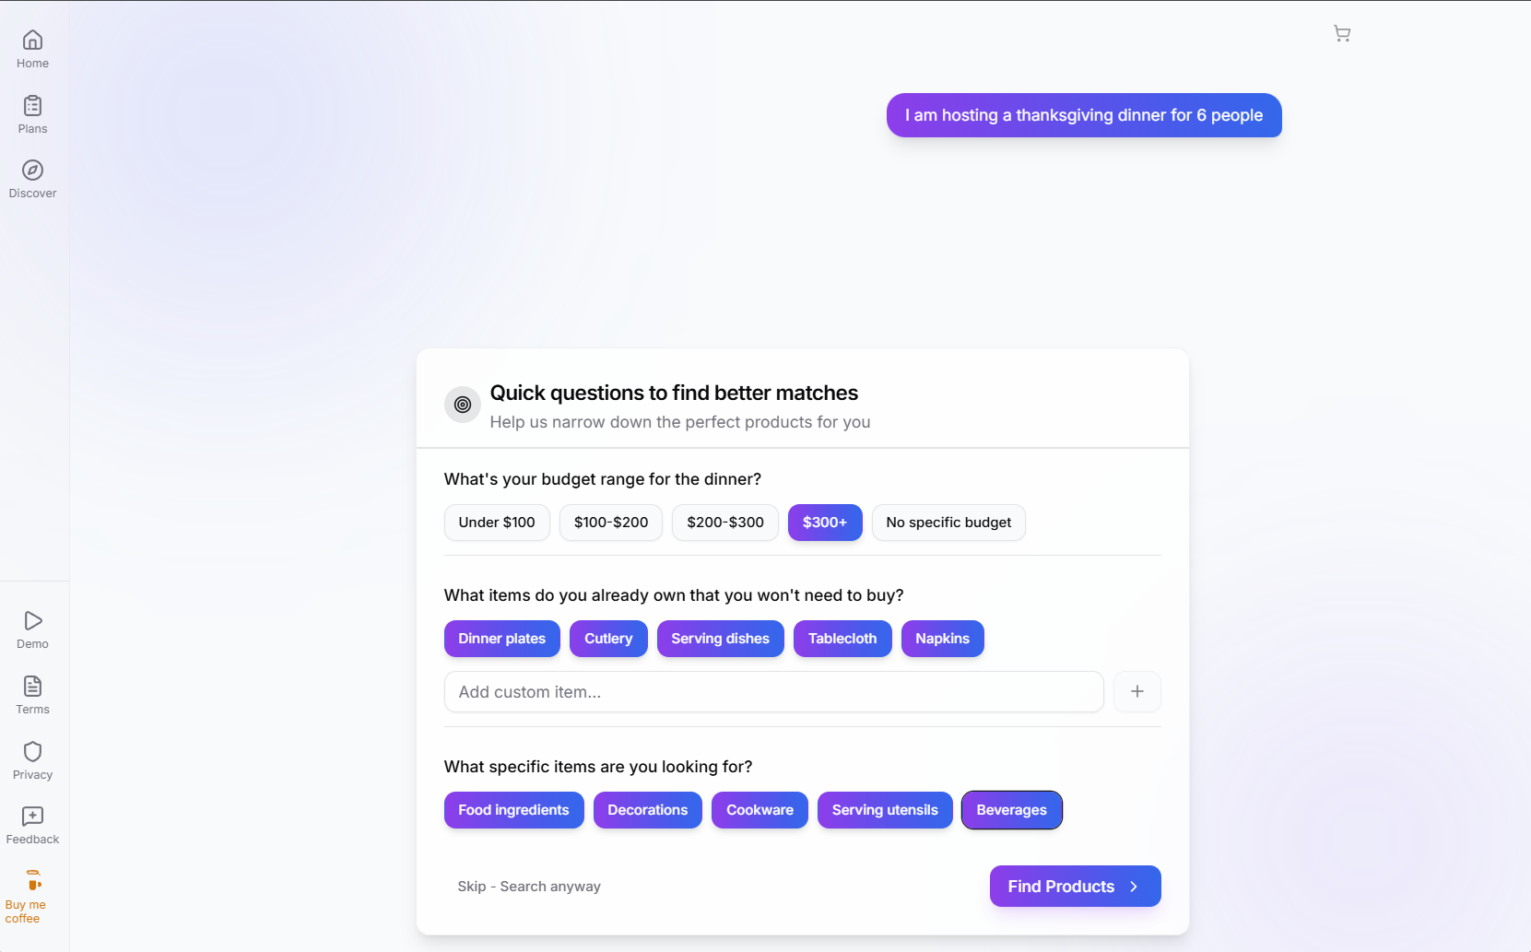Select Plans in the sidebar
This screenshot has height=952, width=1531.
32,113
